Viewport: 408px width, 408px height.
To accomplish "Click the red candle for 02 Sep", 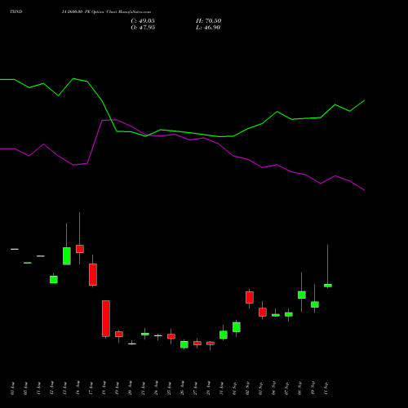I will coord(250,297).
